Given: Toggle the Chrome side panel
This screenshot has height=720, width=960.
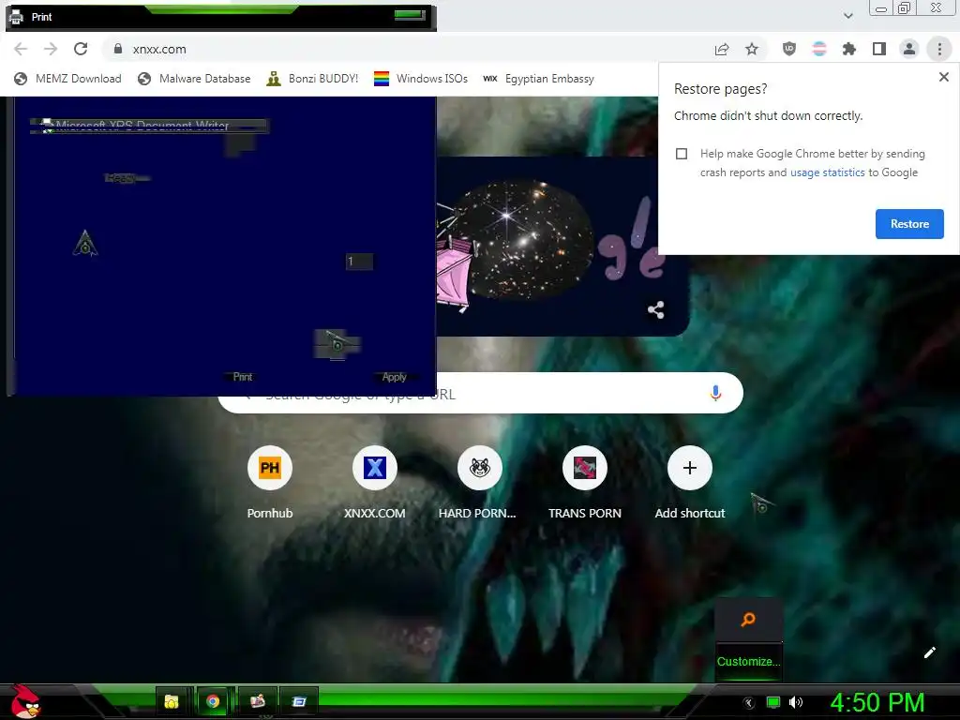Looking at the screenshot, I should [879, 49].
